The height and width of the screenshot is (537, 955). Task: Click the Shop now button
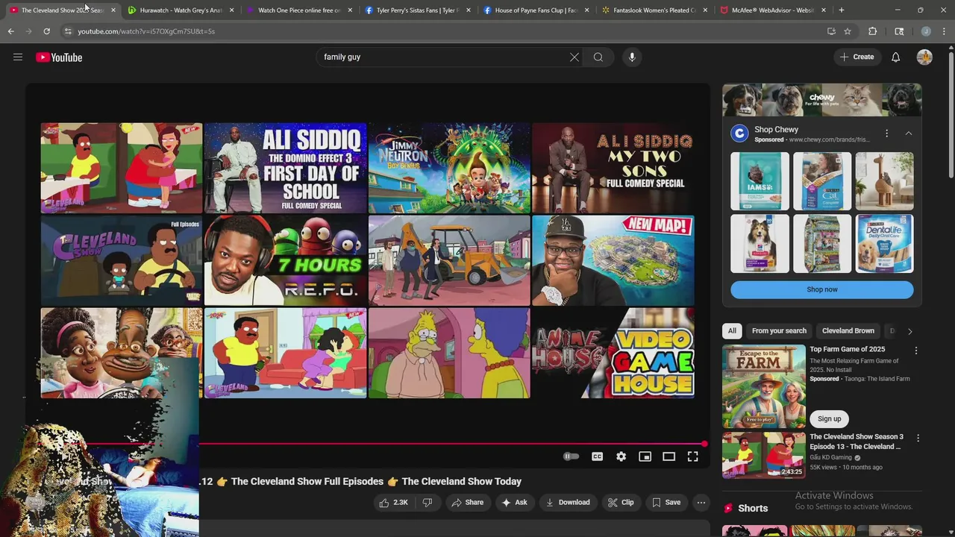[x=821, y=289]
